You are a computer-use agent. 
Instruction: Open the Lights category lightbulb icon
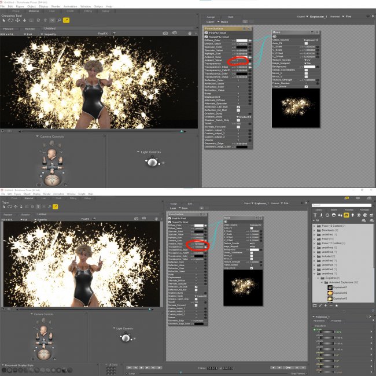click(352, 215)
